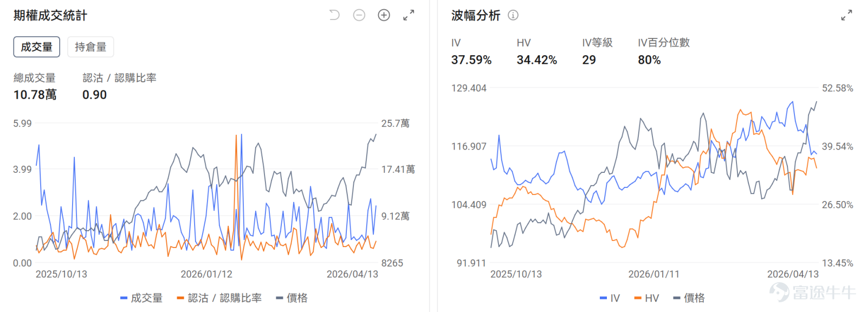Click the 2026/01/12 date on the left chart axis

tap(206, 274)
